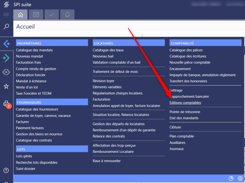Click Relance des contrats
The width and height of the screenshot is (245, 183).
pyautogui.click(x=109, y=136)
